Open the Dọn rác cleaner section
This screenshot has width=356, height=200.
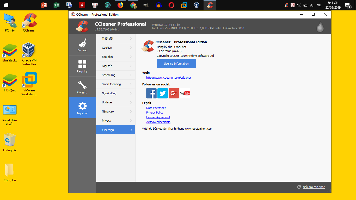[x=82, y=45]
